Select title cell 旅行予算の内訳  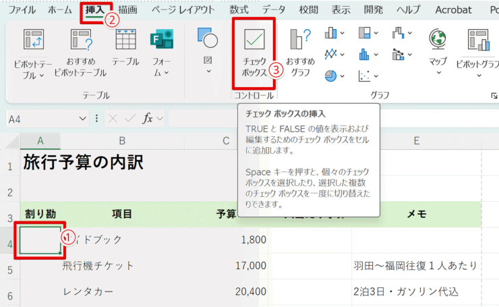pyautogui.click(x=84, y=162)
